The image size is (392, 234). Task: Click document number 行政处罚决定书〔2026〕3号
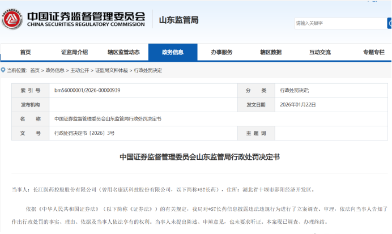click(x=84, y=133)
